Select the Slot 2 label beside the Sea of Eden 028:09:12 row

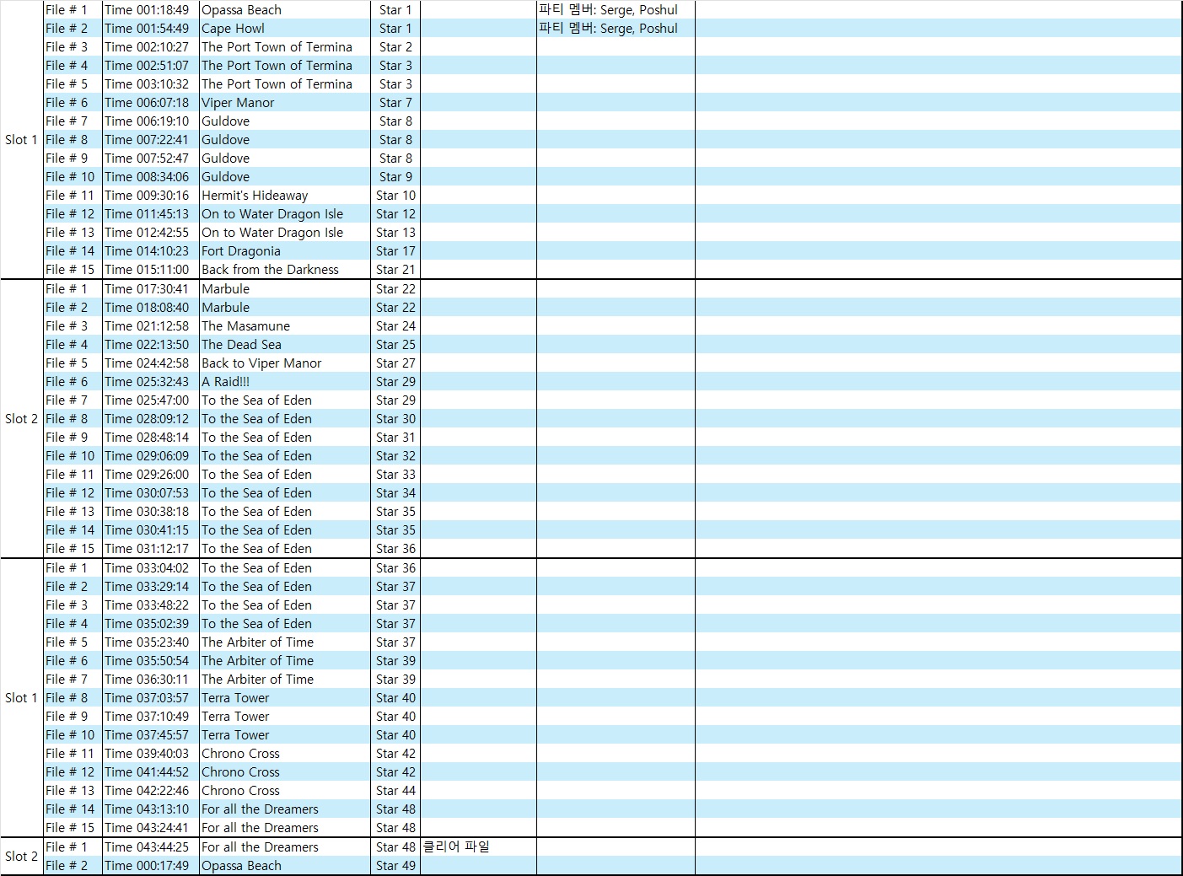click(x=22, y=419)
